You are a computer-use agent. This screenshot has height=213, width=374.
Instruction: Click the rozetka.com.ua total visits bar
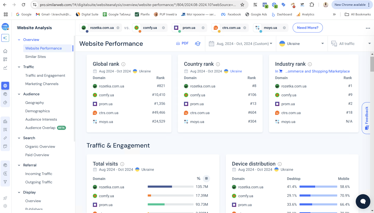tap(170, 187)
